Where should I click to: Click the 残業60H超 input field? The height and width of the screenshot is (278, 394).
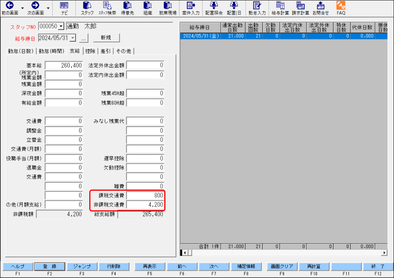(x=145, y=103)
